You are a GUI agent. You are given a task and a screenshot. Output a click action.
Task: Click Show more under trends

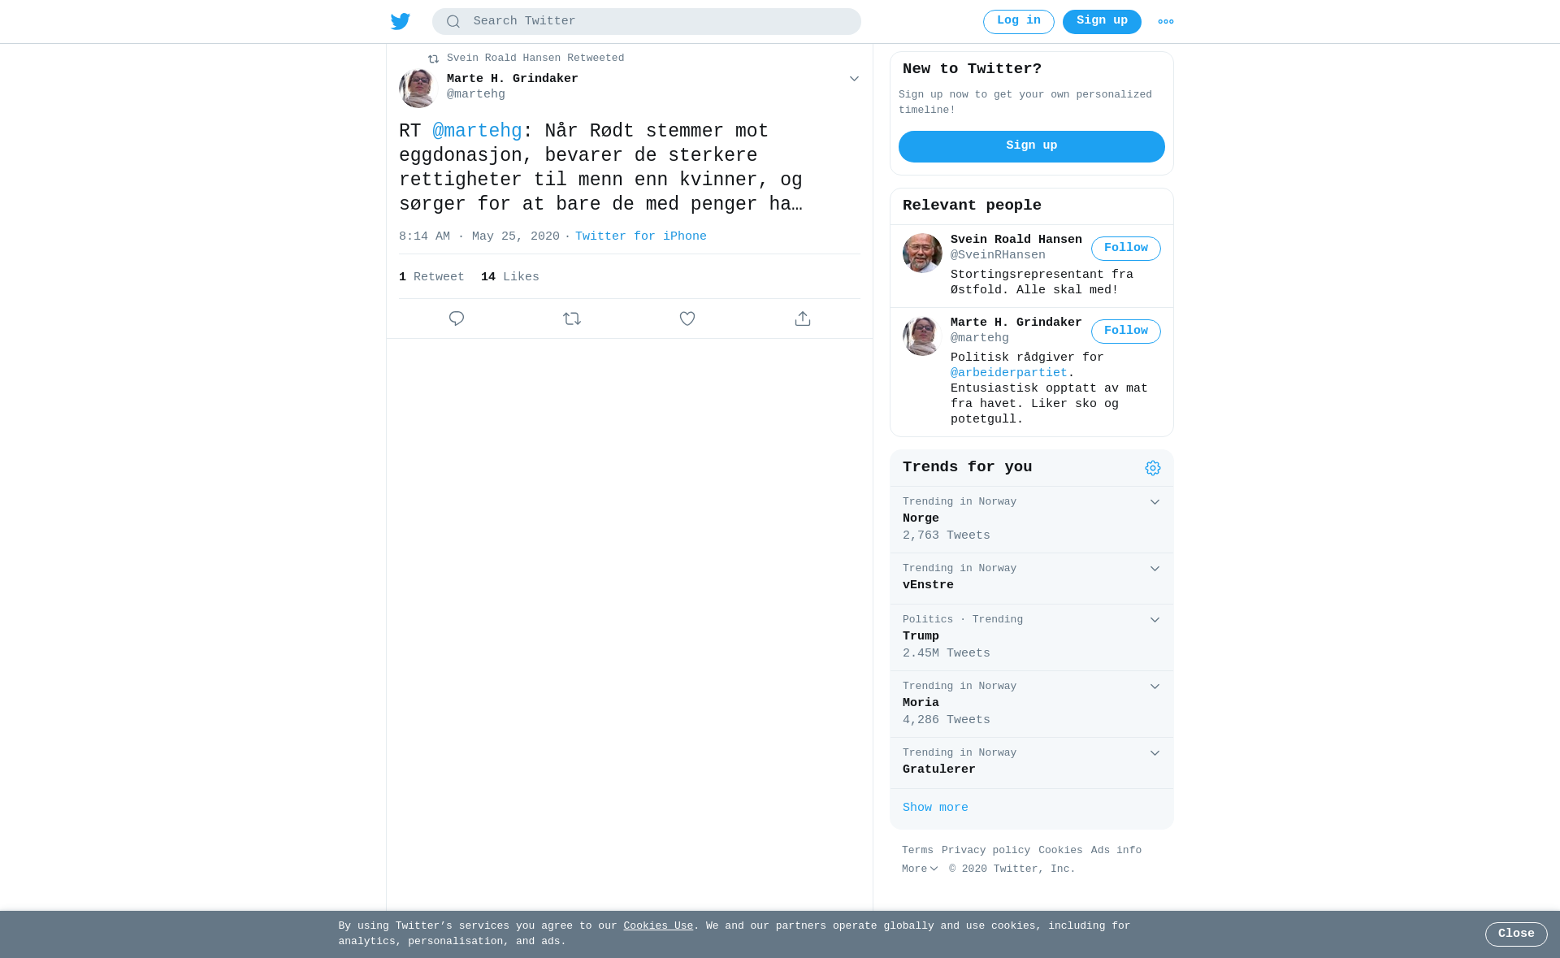click(x=935, y=808)
